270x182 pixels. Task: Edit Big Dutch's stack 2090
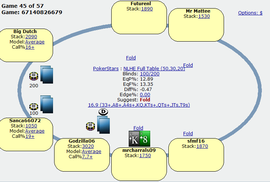[31, 36]
